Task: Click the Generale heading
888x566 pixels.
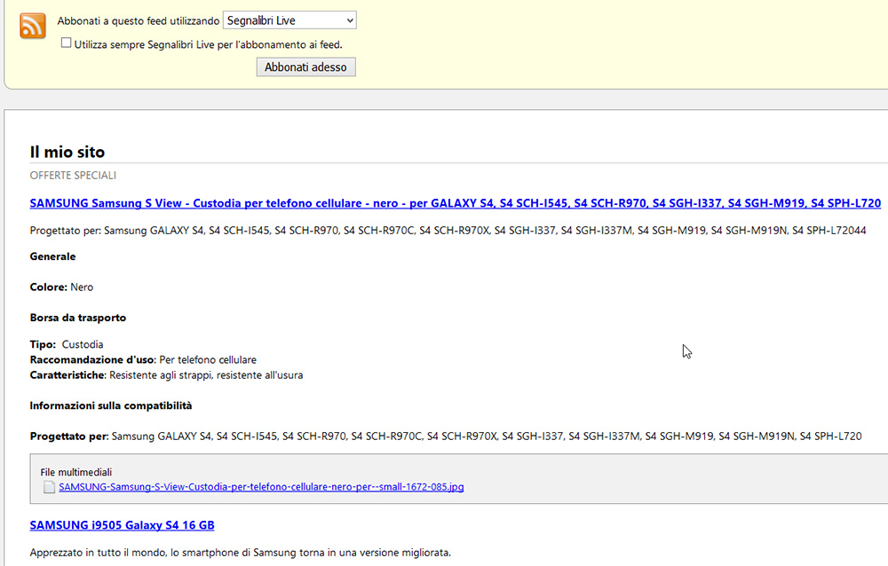Action: tap(52, 256)
